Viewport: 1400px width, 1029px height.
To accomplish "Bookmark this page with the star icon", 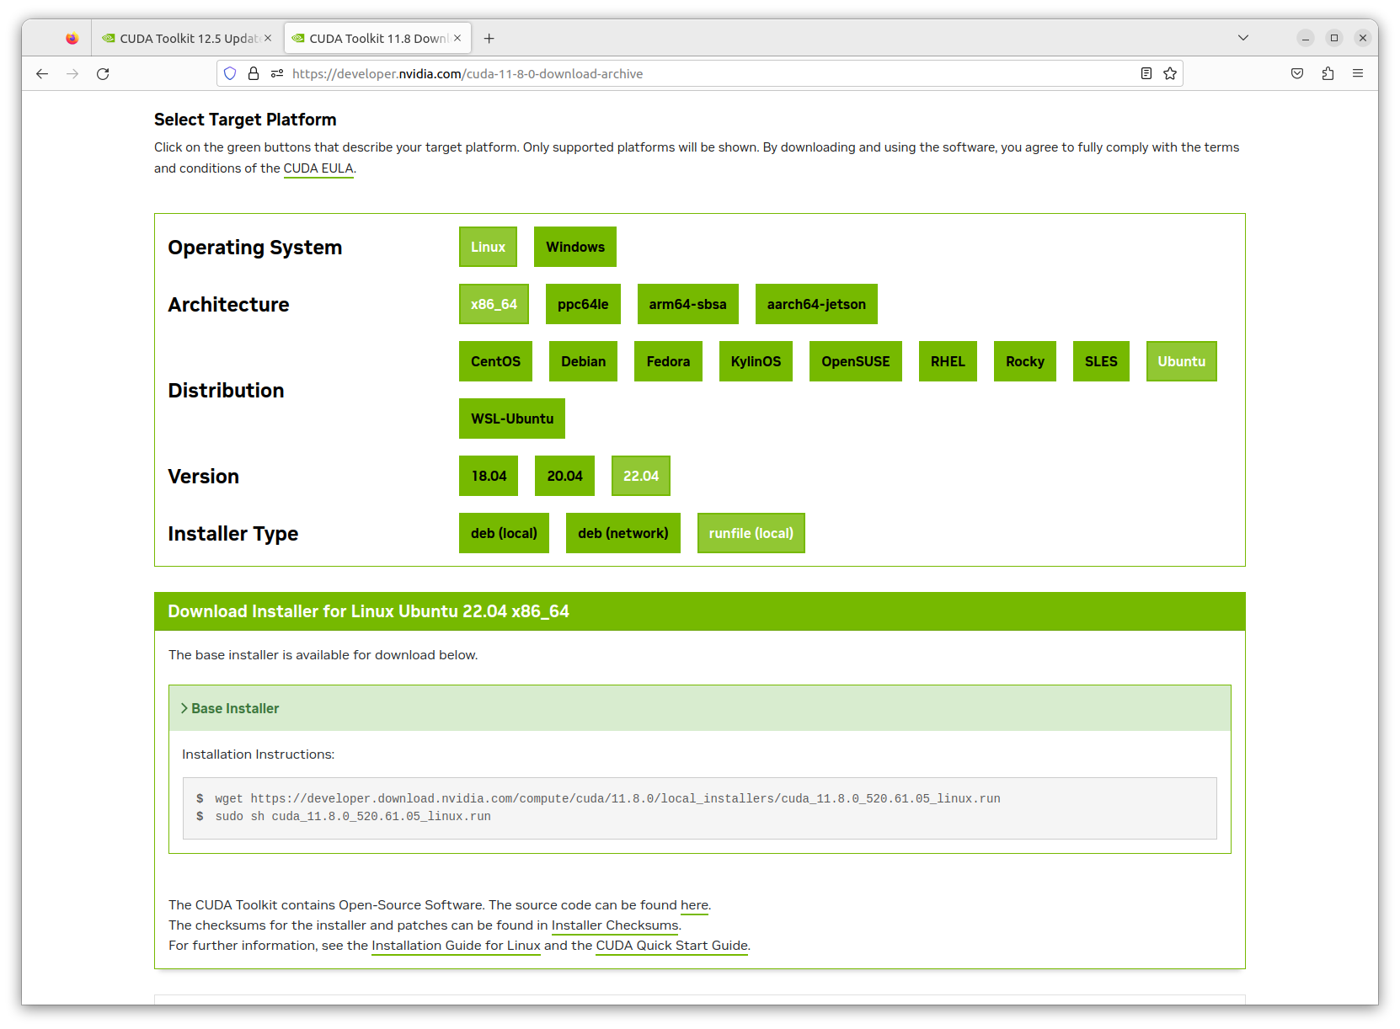I will point(1170,74).
